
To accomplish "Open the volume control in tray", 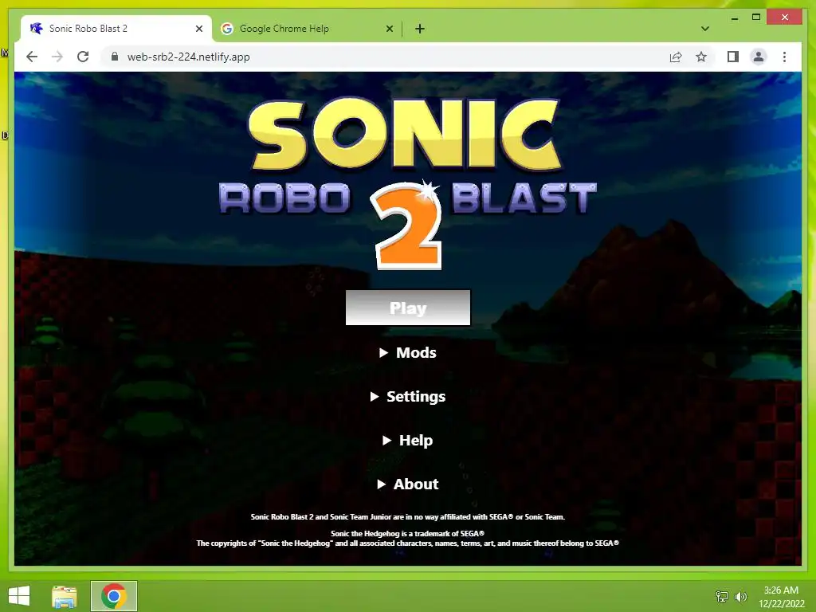I will pyautogui.click(x=740, y=596).
